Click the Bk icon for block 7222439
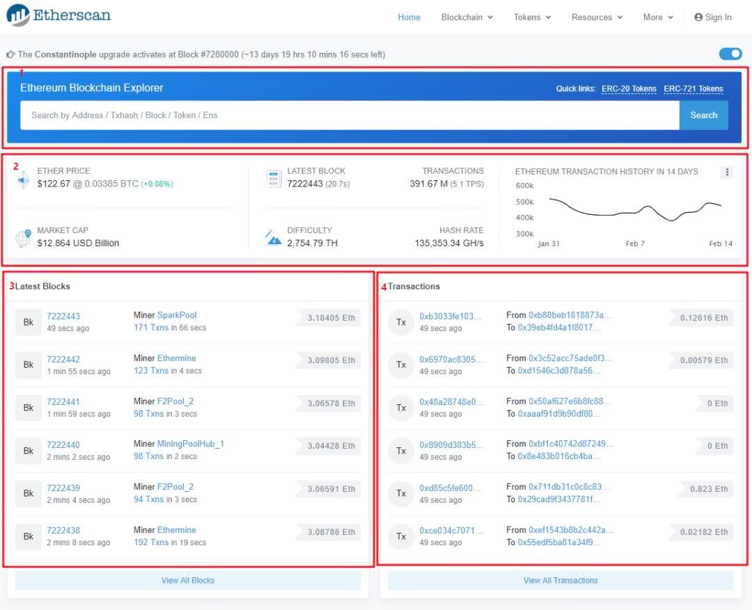 coord(29,494)
